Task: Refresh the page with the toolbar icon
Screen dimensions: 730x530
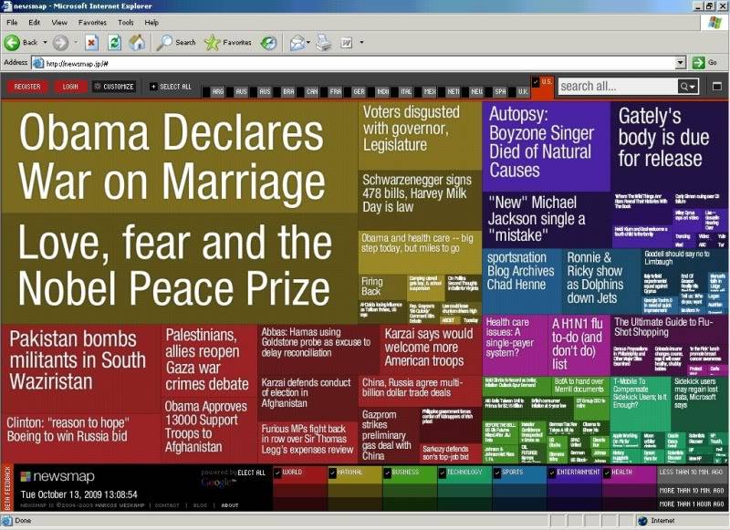Action: tap(115, 43)
